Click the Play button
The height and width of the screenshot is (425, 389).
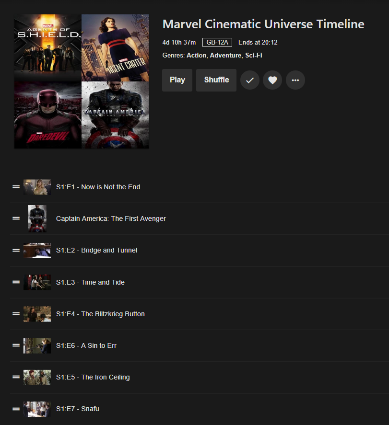tap(177, 80)
